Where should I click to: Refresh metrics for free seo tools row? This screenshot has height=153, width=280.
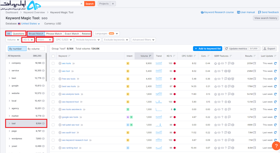(275, 79)
